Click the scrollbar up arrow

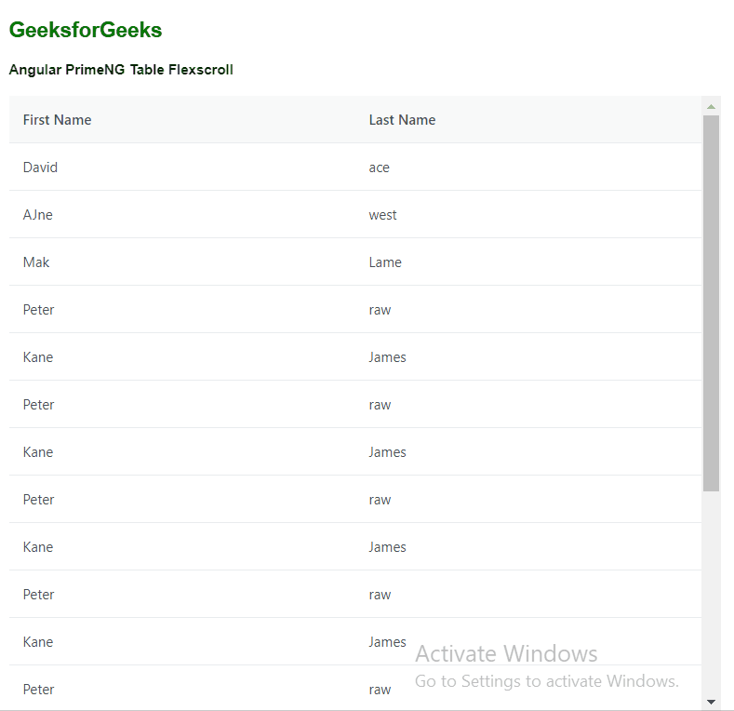tap(711, 107)
